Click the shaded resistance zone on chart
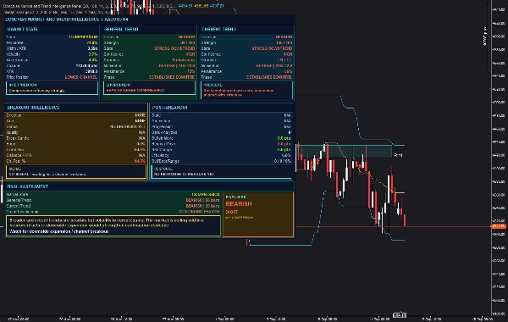The image size is (508, 322). [x=344, y=152]
